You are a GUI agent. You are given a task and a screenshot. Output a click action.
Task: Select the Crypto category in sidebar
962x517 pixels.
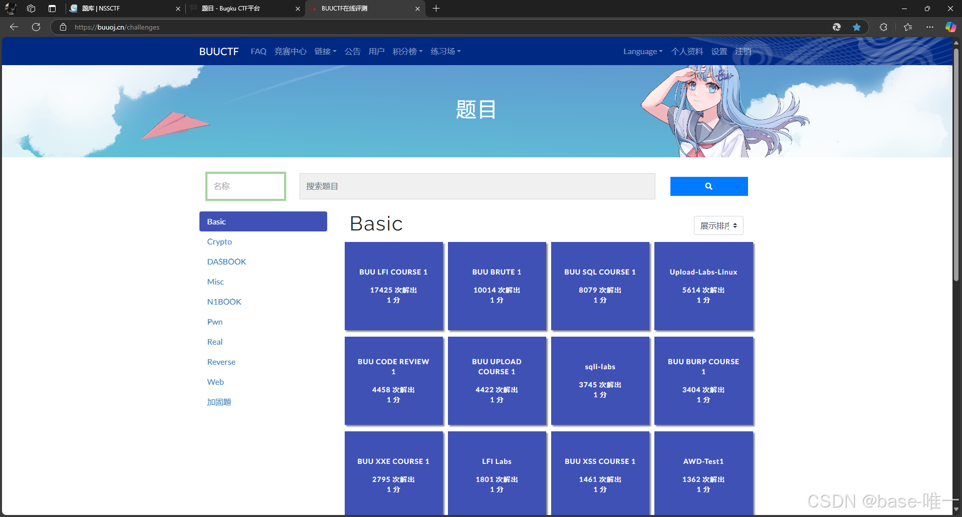click(219, 241)
